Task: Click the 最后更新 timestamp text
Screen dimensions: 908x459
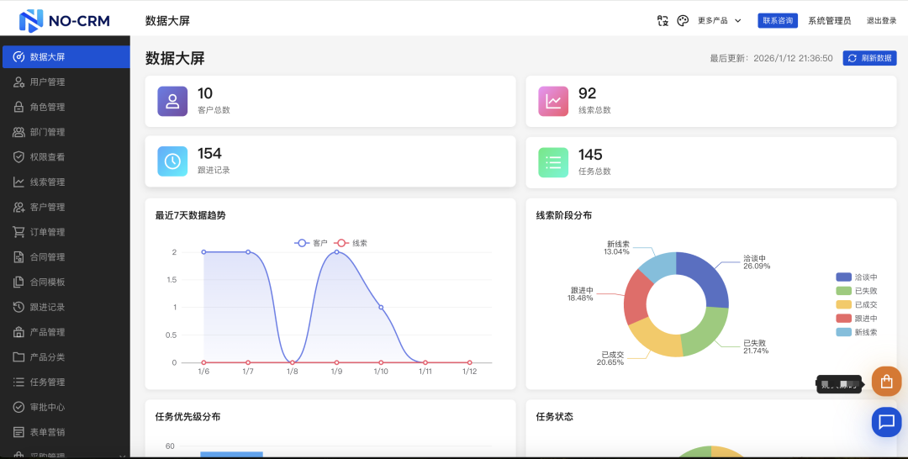Action: click(x=771, y=59)
